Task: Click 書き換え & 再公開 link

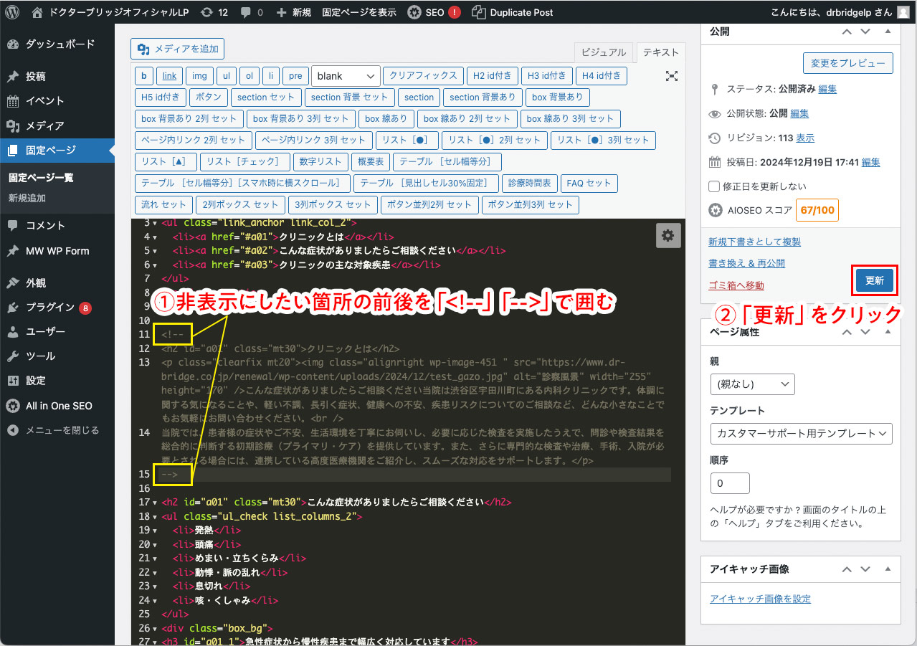Action: tap(746, 264)
